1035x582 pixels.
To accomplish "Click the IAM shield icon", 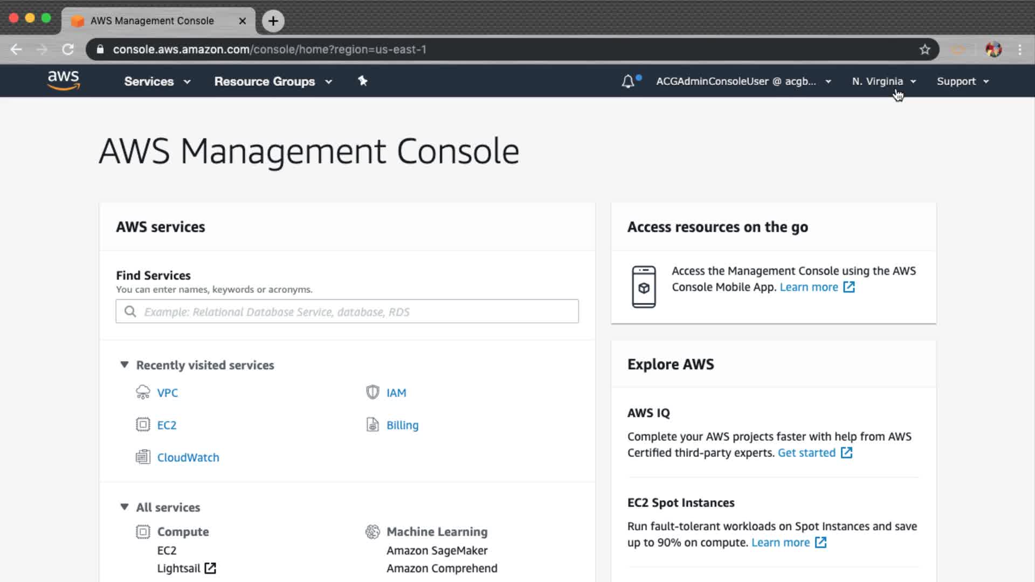I will tap(372, 392).
